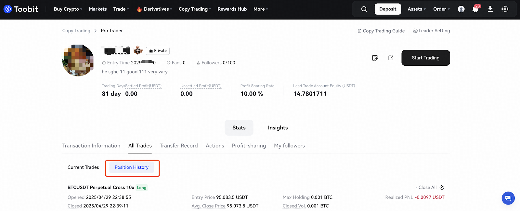Open the Assets dropdown
This screenshot has width=520, height=211.
click(x=416, y=9)
